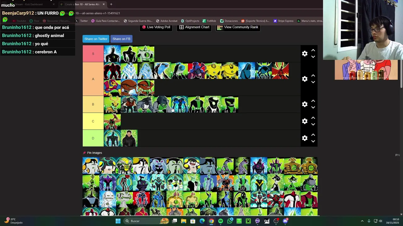Move C tier row down with arrow
The width and height of the screenshot is (403, 226).
coord(313,124)
